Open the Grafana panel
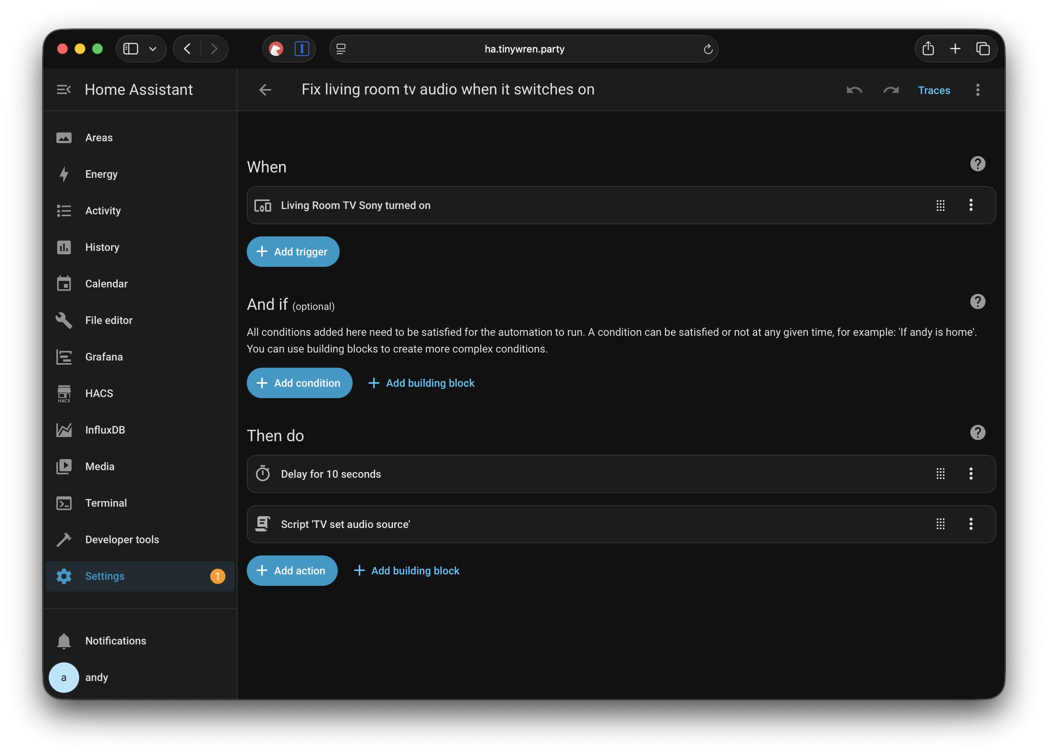The image size is (1048, 756). click(x=104, y=357)
